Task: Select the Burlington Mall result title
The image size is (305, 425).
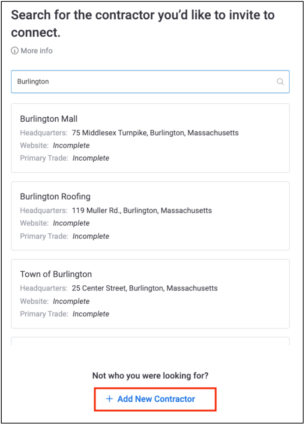Action: tap(49, 119)
